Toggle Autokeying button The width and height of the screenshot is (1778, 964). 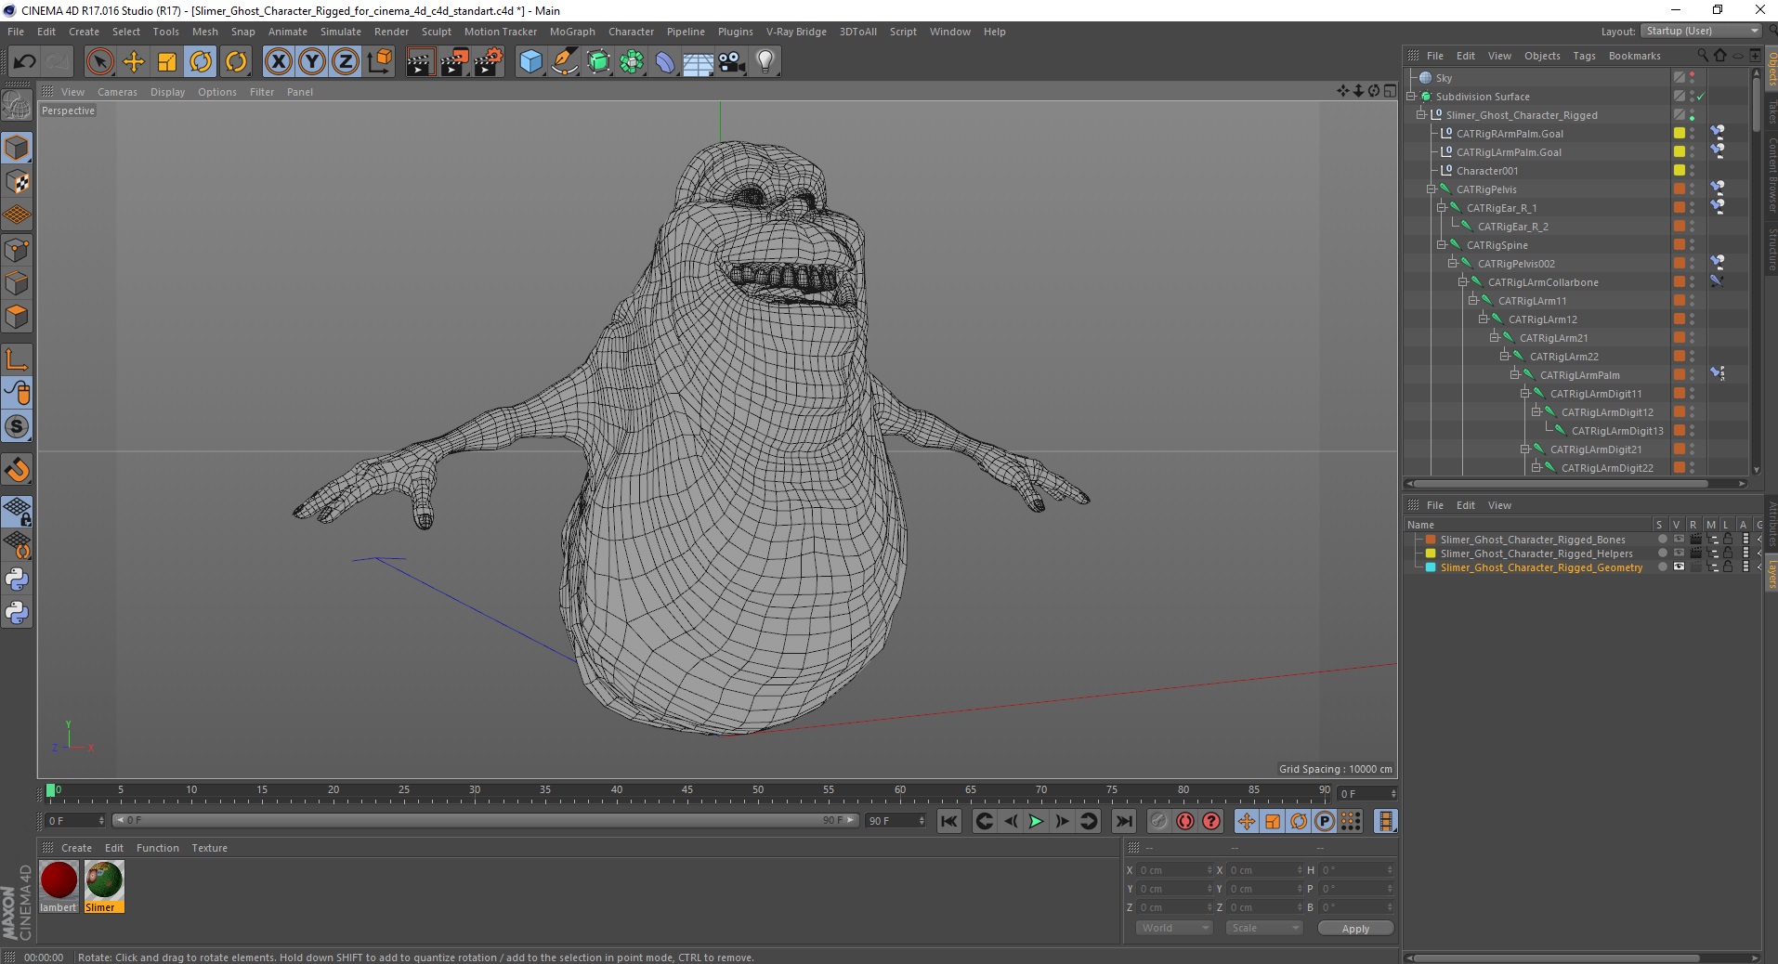pyautogui.click(x=1184, y=821)
